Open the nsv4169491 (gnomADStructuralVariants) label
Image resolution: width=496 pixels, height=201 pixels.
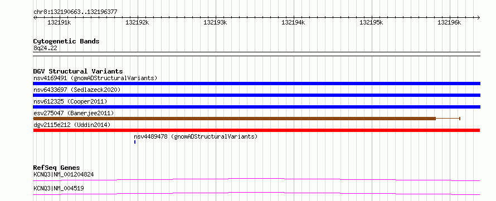tap(95, 78)
